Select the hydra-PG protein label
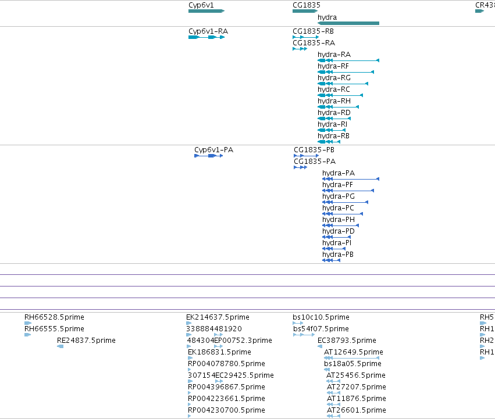The width and height of the screenshot is (495, 419). pyautogui.click(x=339, y=197)
